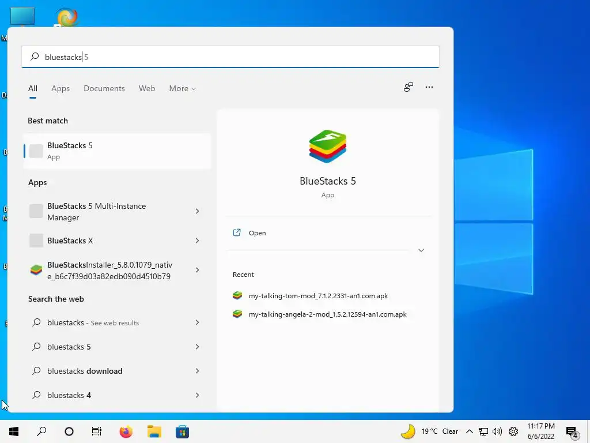This screenshot has height=443, width=590.
Task: Select the BlueStacksInstaller_5.8.0.1079 result
Action: (117, 270)
